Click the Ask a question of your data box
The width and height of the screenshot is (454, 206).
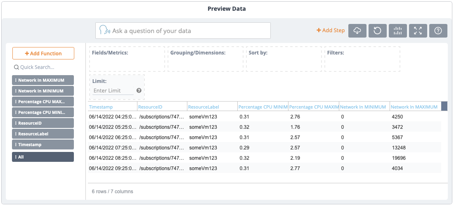pyautogui.click(x=190, y=31)
